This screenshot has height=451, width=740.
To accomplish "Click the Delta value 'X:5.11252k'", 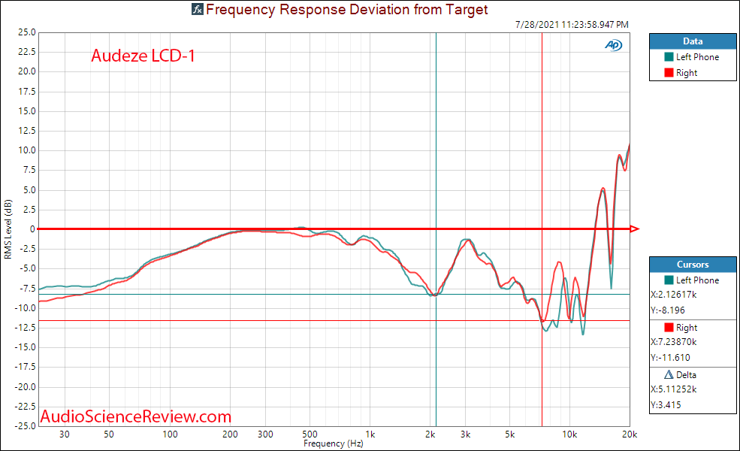I will 674,389.
